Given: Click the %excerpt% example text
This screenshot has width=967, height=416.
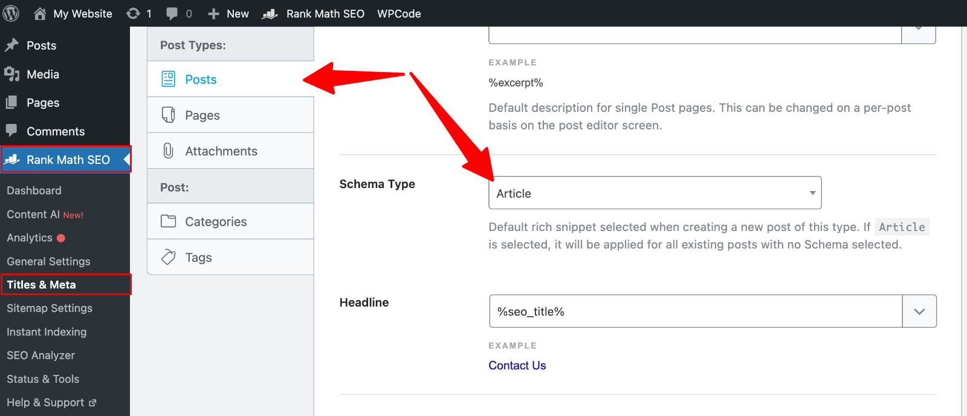Looking at the screenshot, I should coord(516,83).
